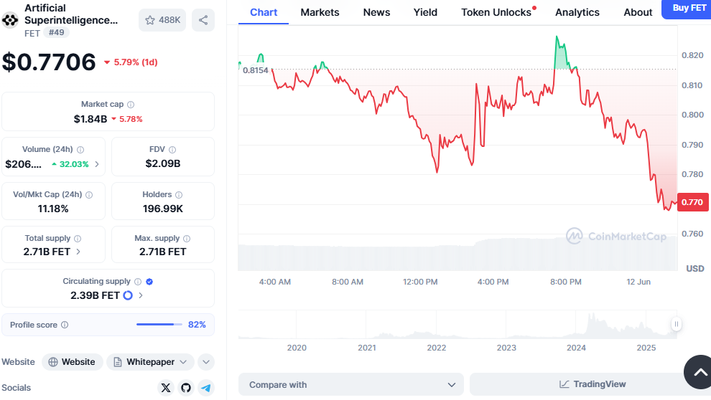Image resolution: width=711 pixels, height=400 pixels.
Task: Click the 0.770 current price label
Action: (693, 202)
